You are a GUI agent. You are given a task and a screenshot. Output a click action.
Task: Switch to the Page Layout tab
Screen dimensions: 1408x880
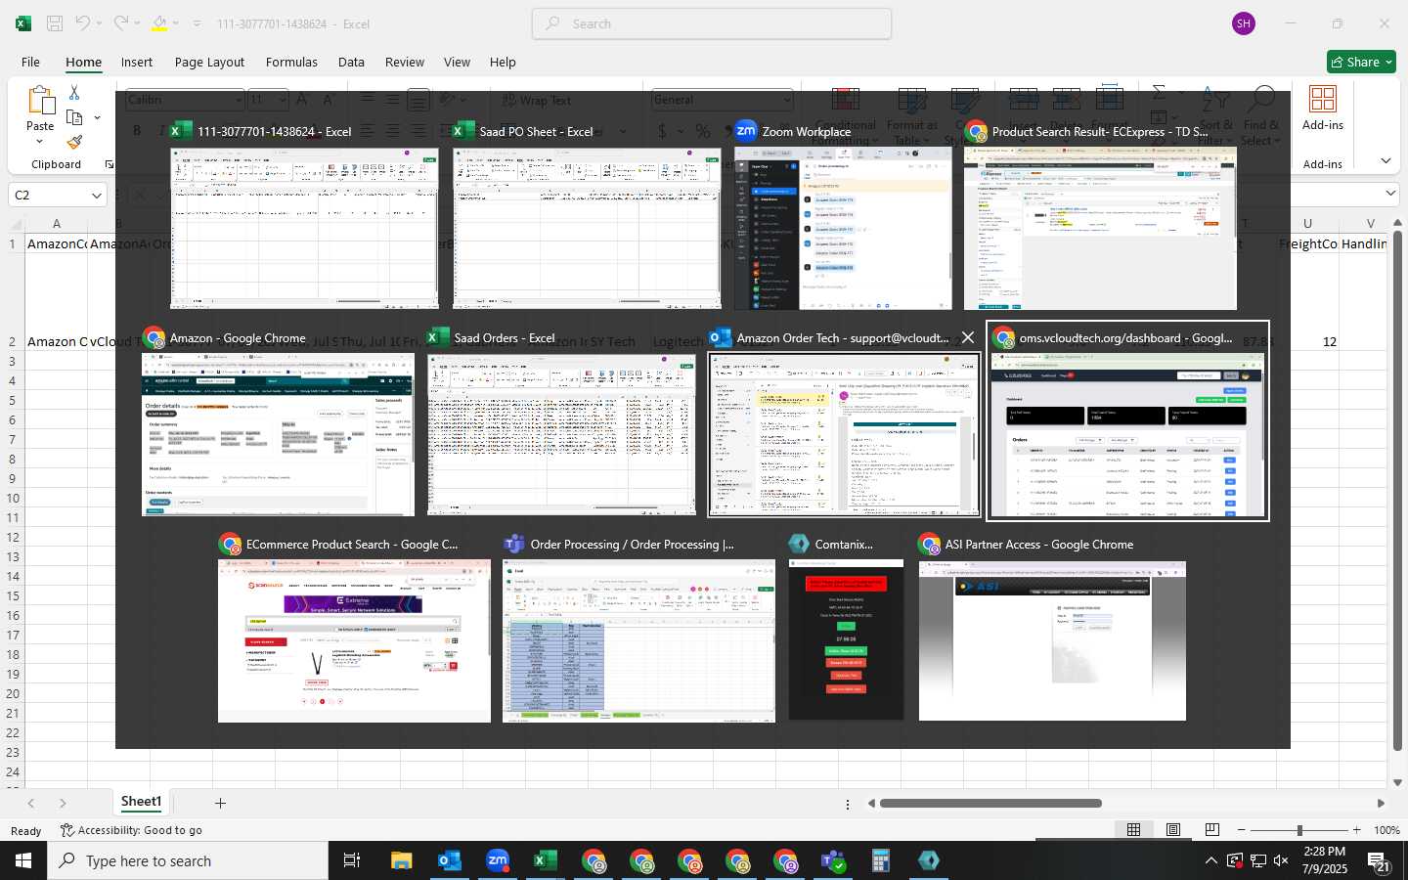coord(209,62)
